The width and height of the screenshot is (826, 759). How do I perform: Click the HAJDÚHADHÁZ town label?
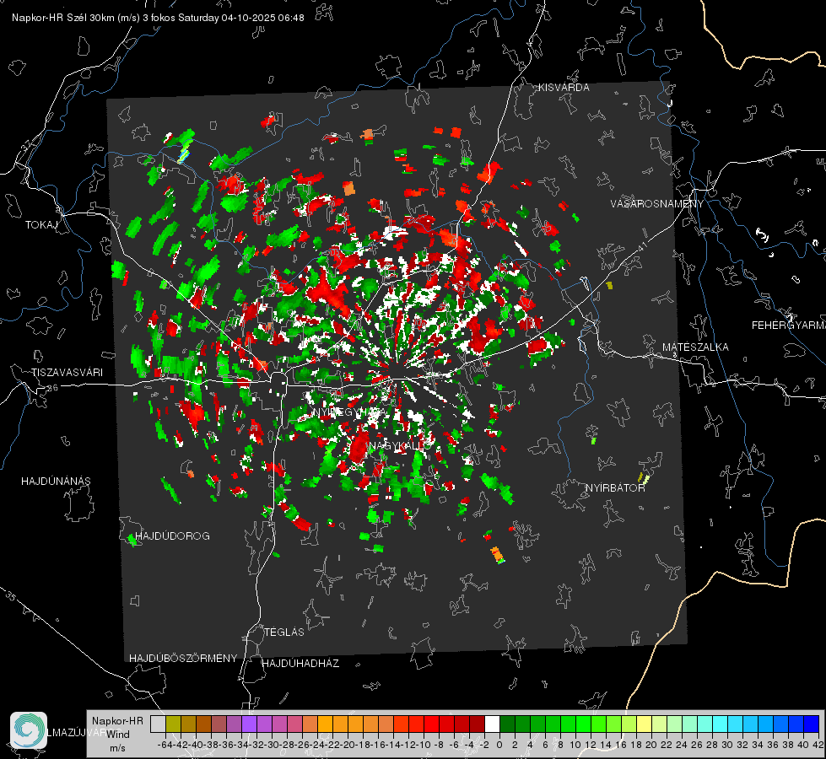(x=301, y=664)
